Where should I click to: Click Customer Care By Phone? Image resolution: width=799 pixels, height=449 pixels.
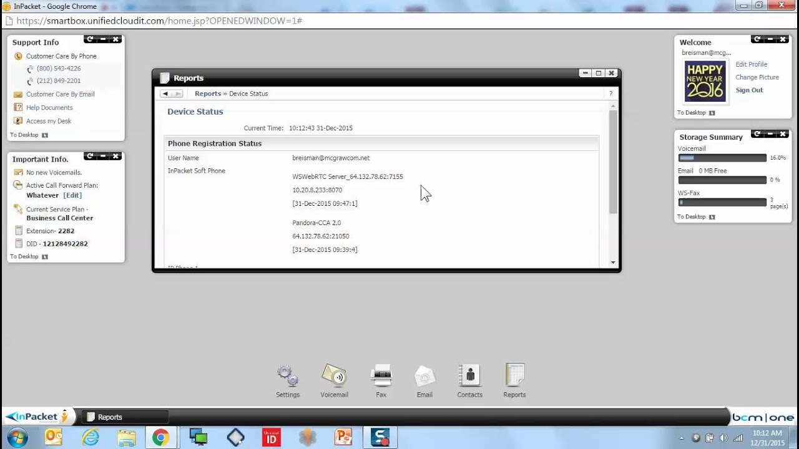(61, 56)
